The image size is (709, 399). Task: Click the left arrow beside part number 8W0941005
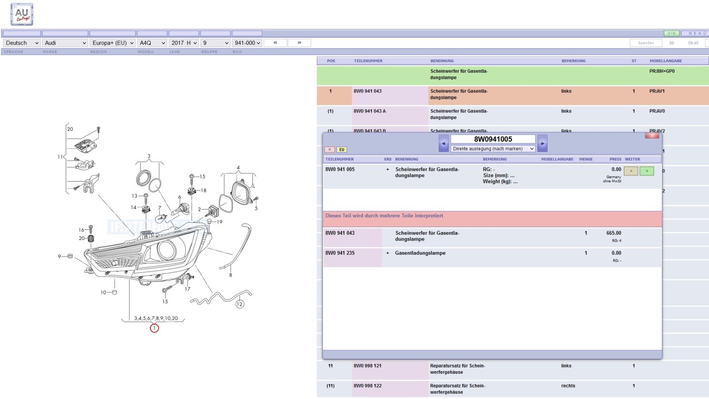click(444, 143)
